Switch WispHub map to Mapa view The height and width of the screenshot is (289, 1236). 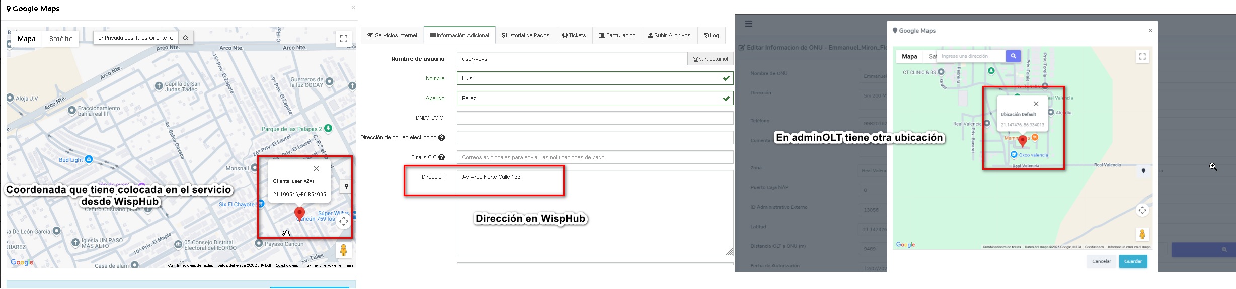27,39
